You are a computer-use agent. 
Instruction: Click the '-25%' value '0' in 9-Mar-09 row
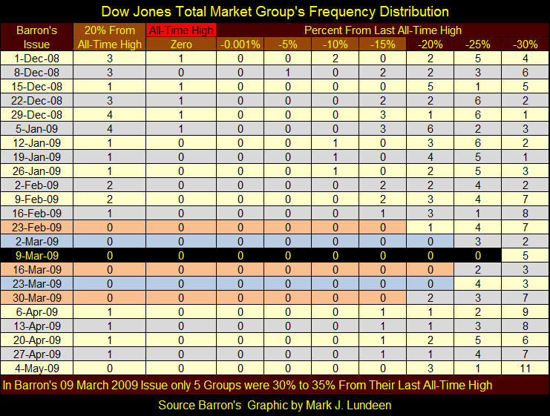click(x=478, y=256)
